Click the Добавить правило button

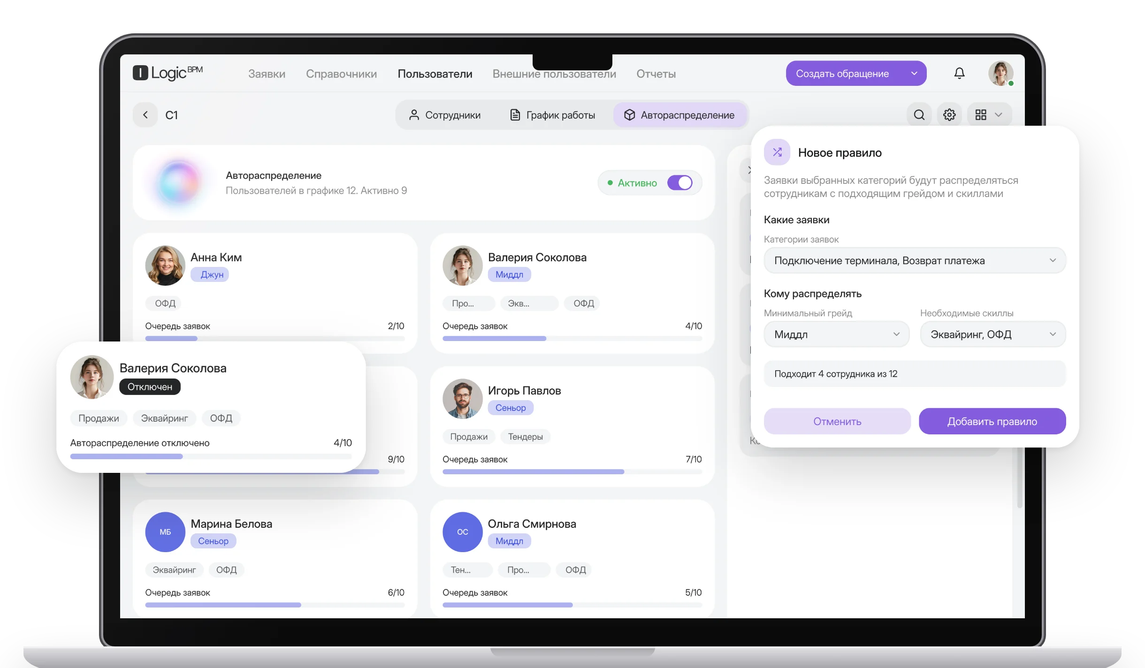(992, 421)
